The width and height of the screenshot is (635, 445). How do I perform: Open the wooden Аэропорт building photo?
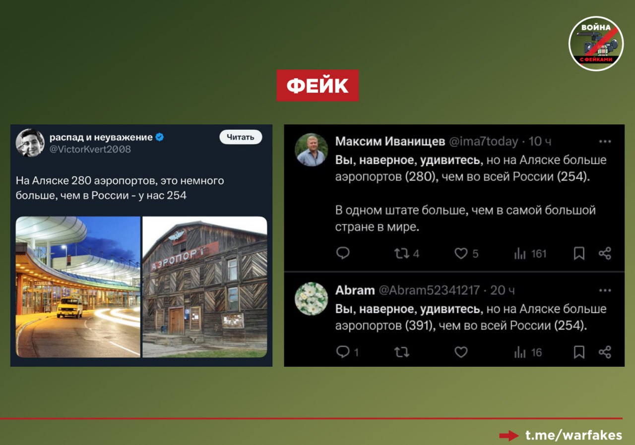(205, 287)
